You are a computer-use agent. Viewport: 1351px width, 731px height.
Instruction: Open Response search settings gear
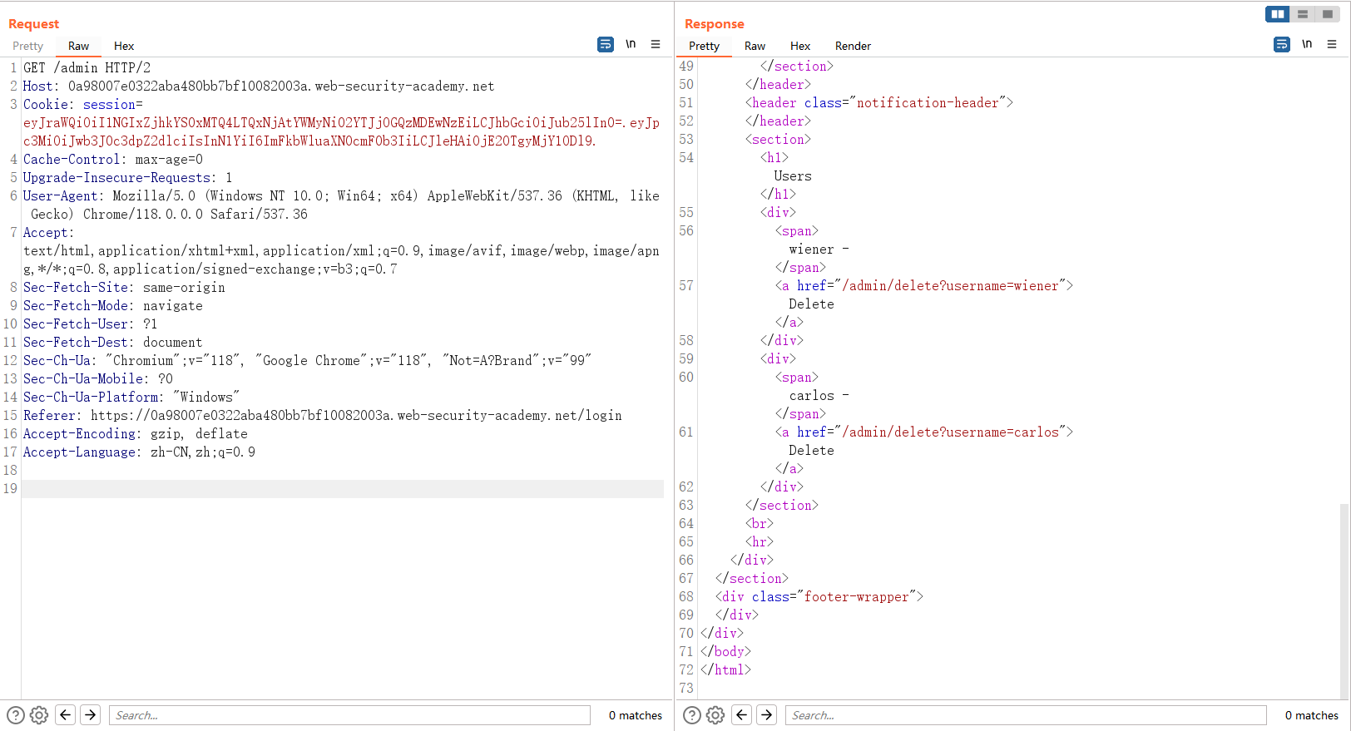click(715, 715)
